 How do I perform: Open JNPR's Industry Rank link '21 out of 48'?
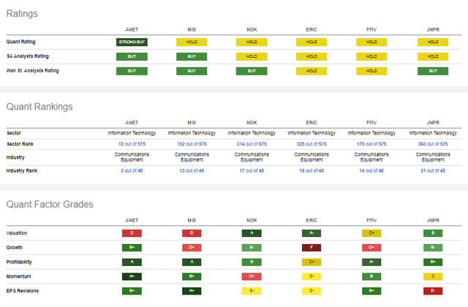coord(433,170)
